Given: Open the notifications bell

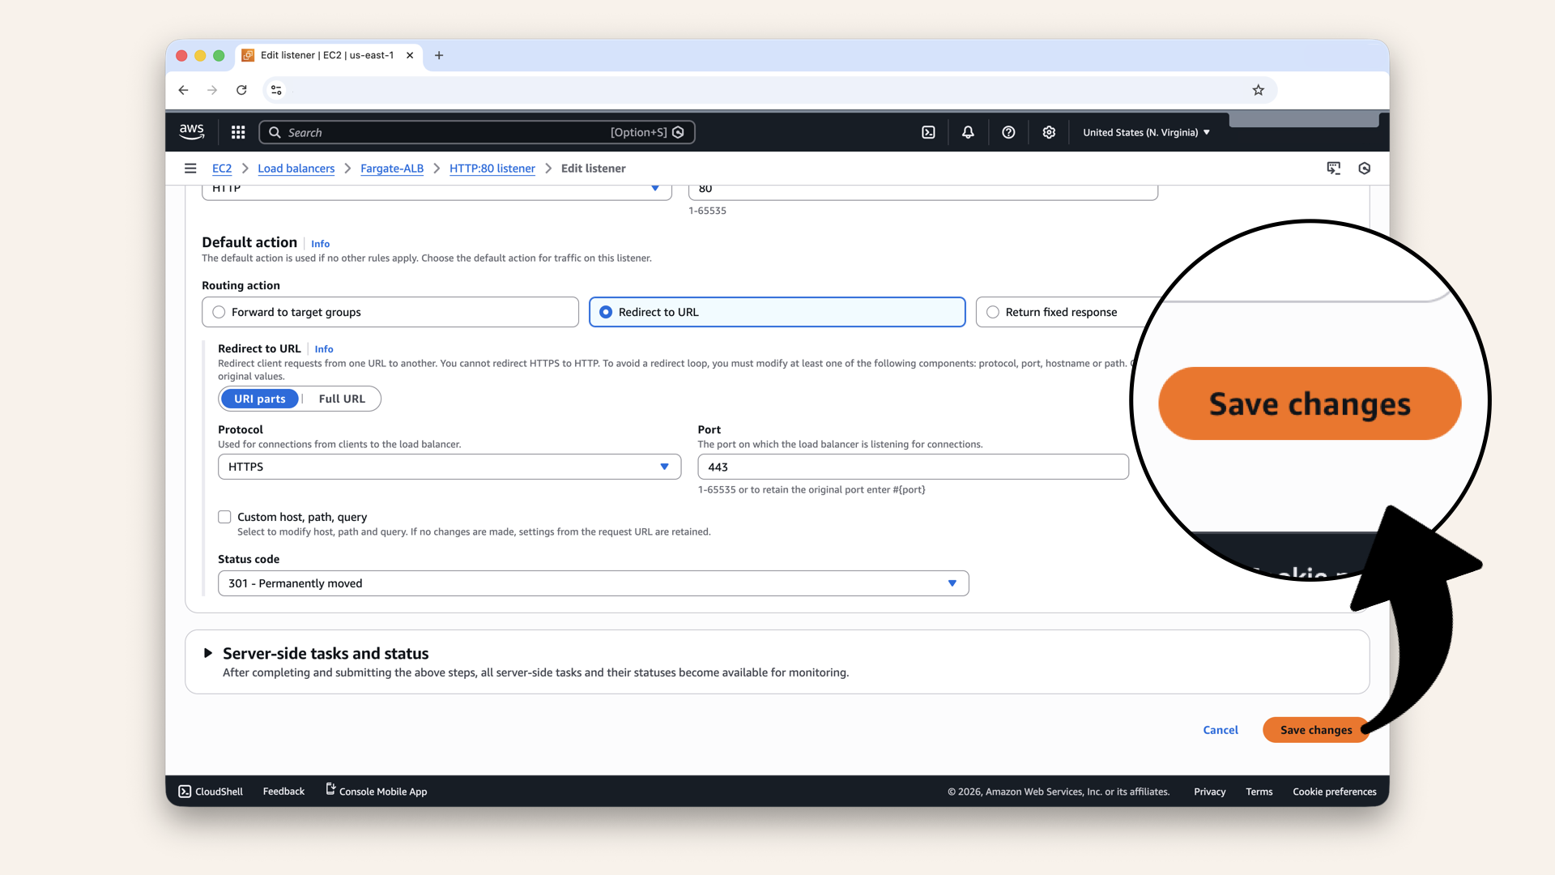Looking at the screenshot, I should (x=968, y=132).
